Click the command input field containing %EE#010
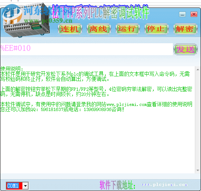The image size is (201, 191). pos(87,49)
